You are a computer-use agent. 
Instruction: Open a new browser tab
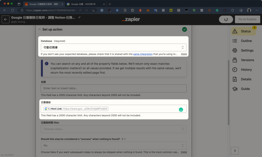pos(110,4)
